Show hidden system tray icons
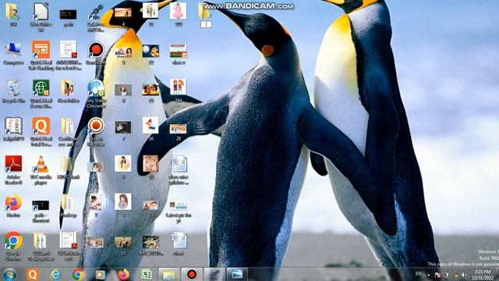 (429, 275)
